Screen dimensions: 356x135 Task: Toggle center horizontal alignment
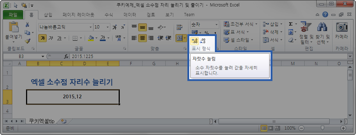tap(142, 38)
